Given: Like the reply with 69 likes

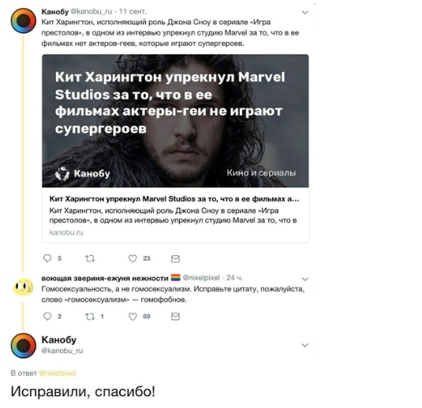Looking at the screenshot, I should 133,317.
